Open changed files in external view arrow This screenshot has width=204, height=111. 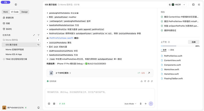pyautogui.click(x=149, y=73)
